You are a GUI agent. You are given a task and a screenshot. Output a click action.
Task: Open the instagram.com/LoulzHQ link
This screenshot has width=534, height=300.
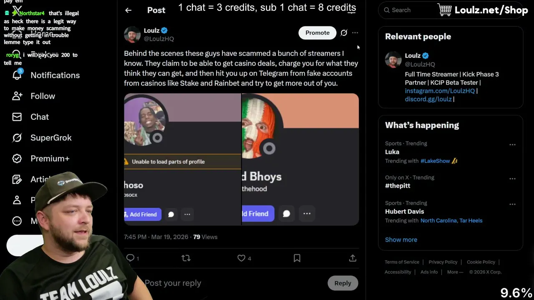point(440,91)
